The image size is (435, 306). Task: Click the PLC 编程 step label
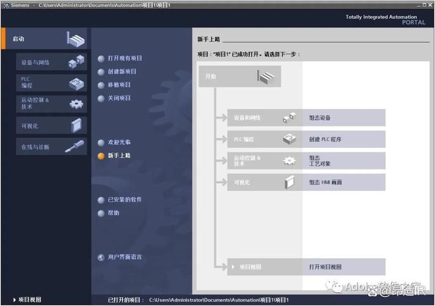tap(244, 140)
